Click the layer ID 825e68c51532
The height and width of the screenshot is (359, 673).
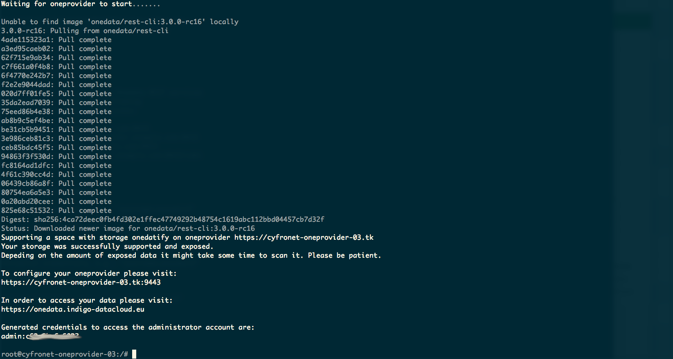[27, 210]
